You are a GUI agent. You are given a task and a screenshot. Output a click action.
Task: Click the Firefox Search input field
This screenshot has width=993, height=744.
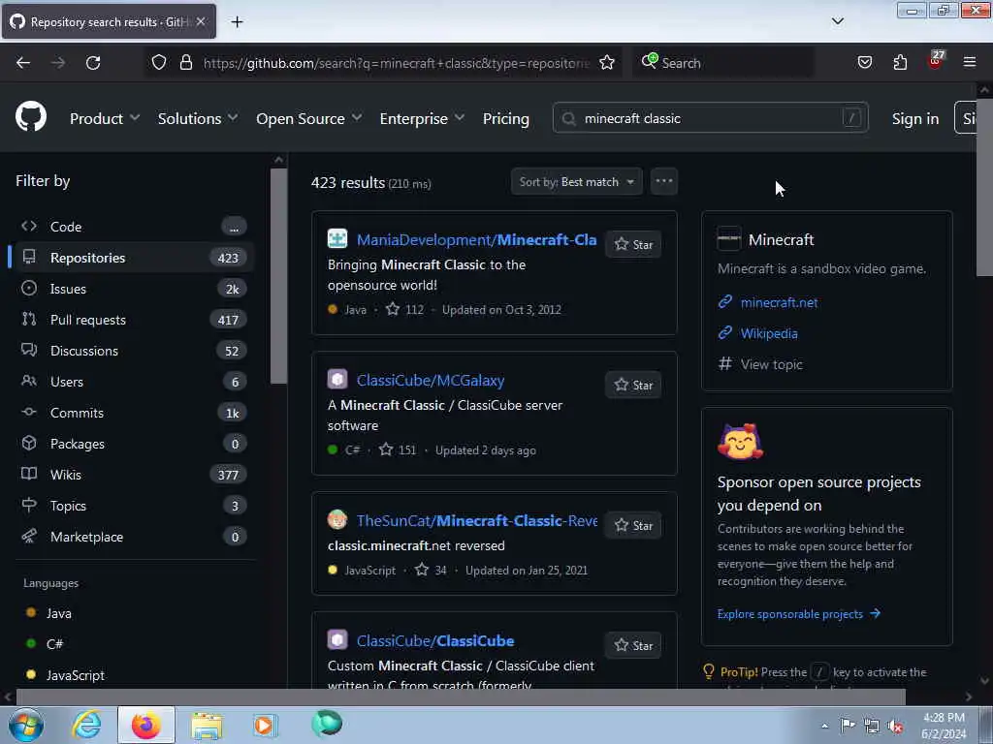(723, 63)
